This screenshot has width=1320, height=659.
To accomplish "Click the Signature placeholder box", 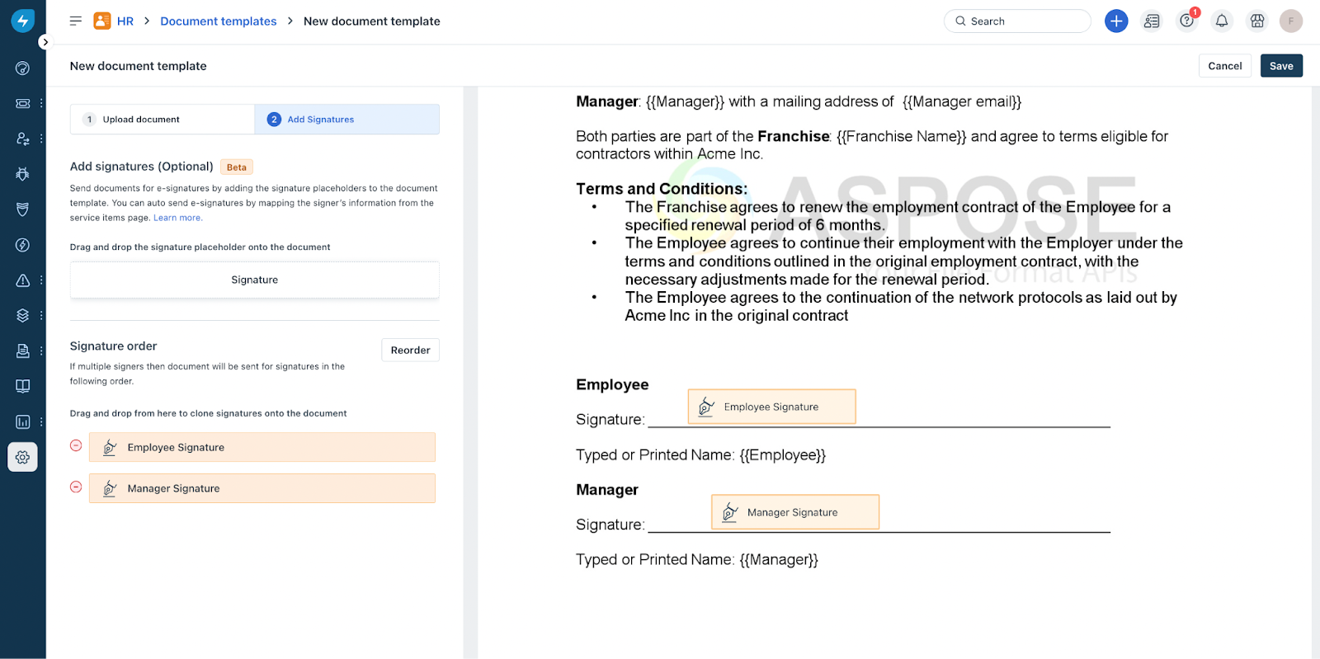I will click(255, 280).
